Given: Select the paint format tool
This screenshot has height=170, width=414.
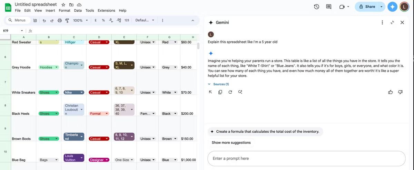Looking at the screenshot, I should click(67, 20).
